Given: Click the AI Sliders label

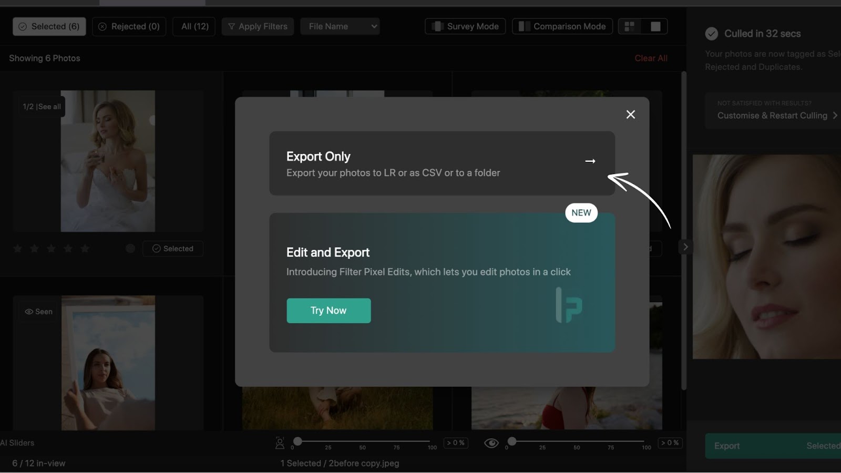Looking at the screenshot, I should click(17, 443).
